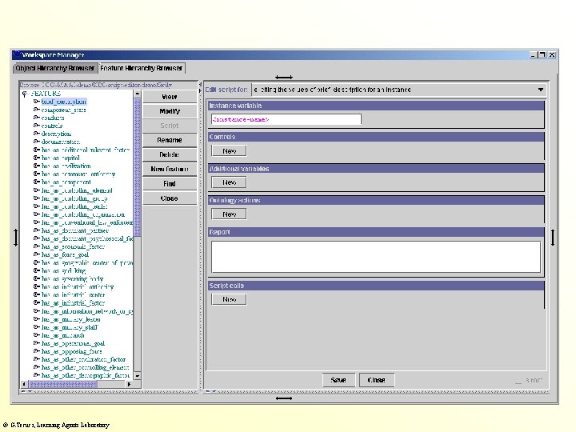Select brief_description in the feature tree
This screenshot has height=432, width=576.
point(64,102)
